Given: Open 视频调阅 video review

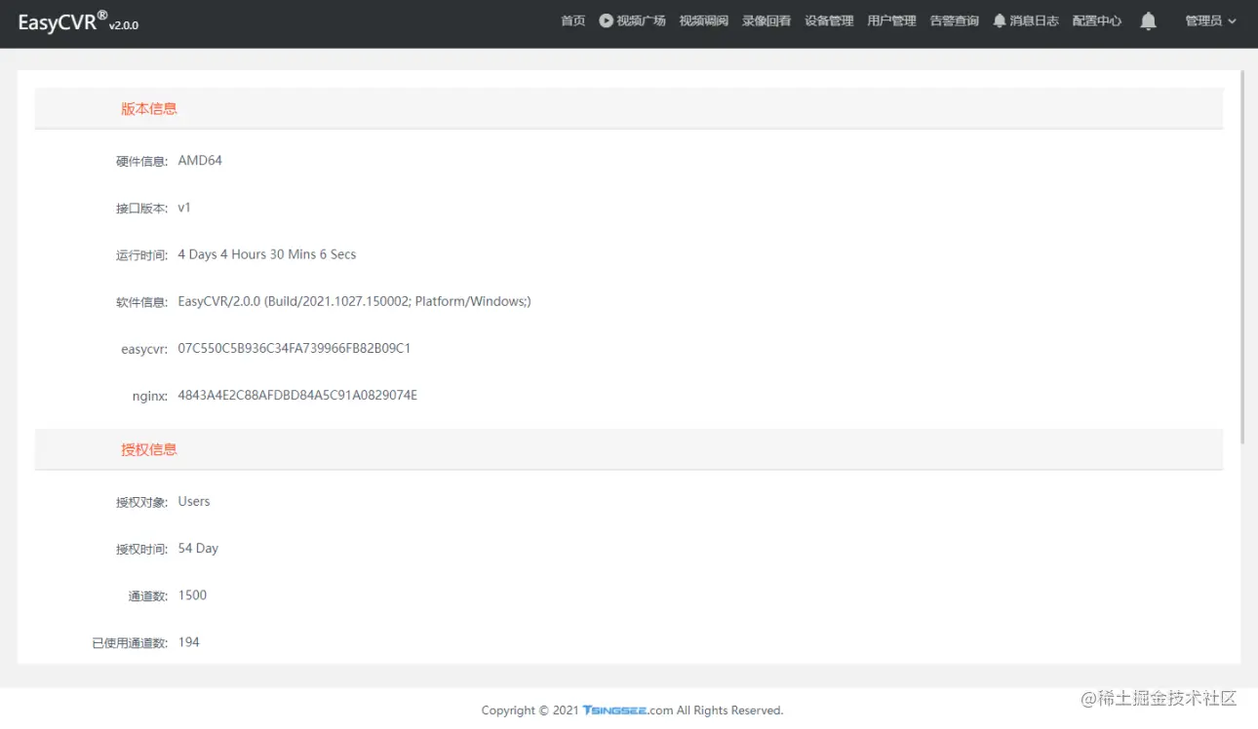Looking at the screenshot, I should tap(704, 20).
